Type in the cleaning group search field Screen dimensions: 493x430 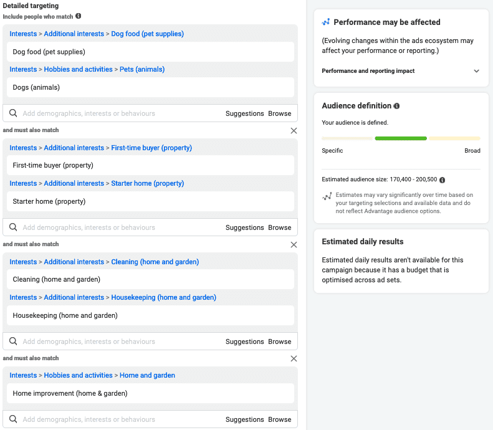(118, 342)
